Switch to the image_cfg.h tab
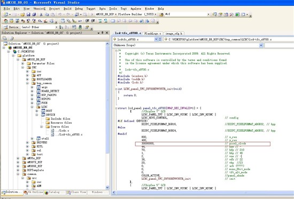Image resolution: width=294 pixels, height=199 pixels. click(x=174, y=34)
